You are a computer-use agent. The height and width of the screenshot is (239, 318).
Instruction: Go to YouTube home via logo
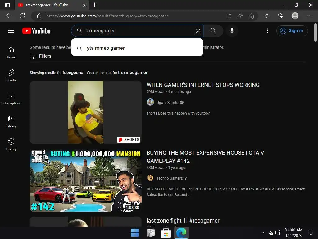click(36, 31)
